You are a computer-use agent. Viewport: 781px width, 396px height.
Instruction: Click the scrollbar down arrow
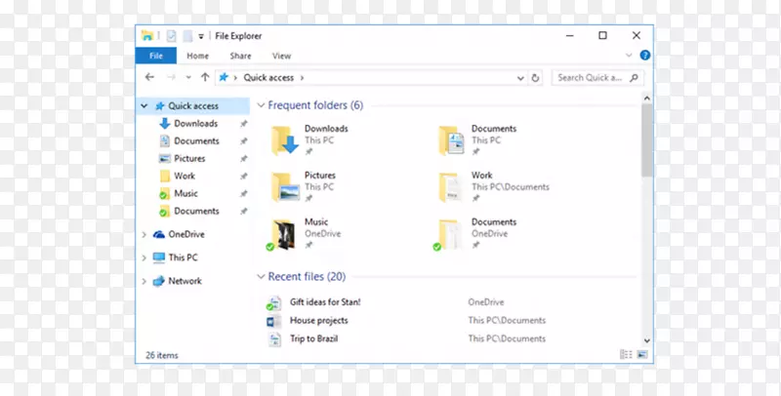(x=647, y=340)
